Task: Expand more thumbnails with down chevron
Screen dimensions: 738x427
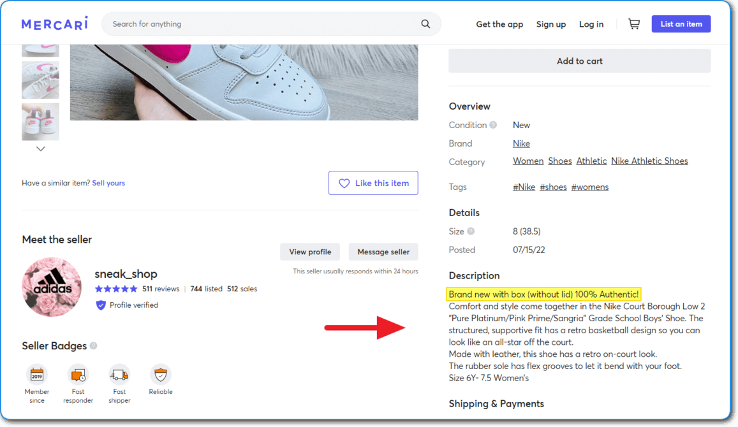Action: click(x=40, y=149)
